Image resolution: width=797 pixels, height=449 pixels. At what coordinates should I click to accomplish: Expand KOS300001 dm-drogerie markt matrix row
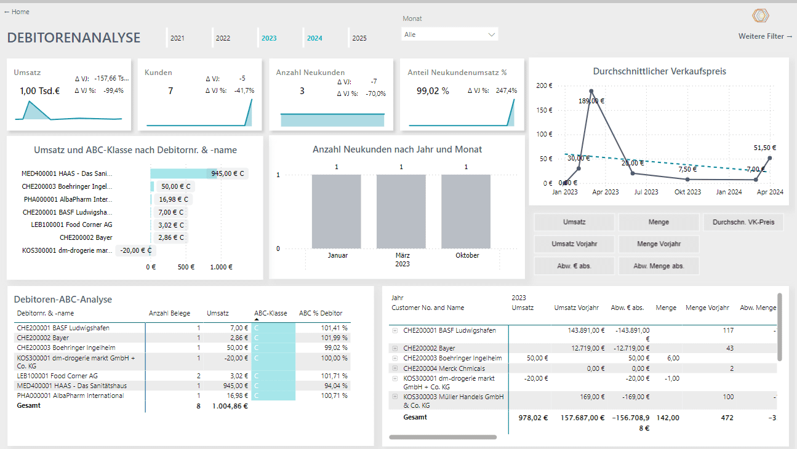(394, 378)
